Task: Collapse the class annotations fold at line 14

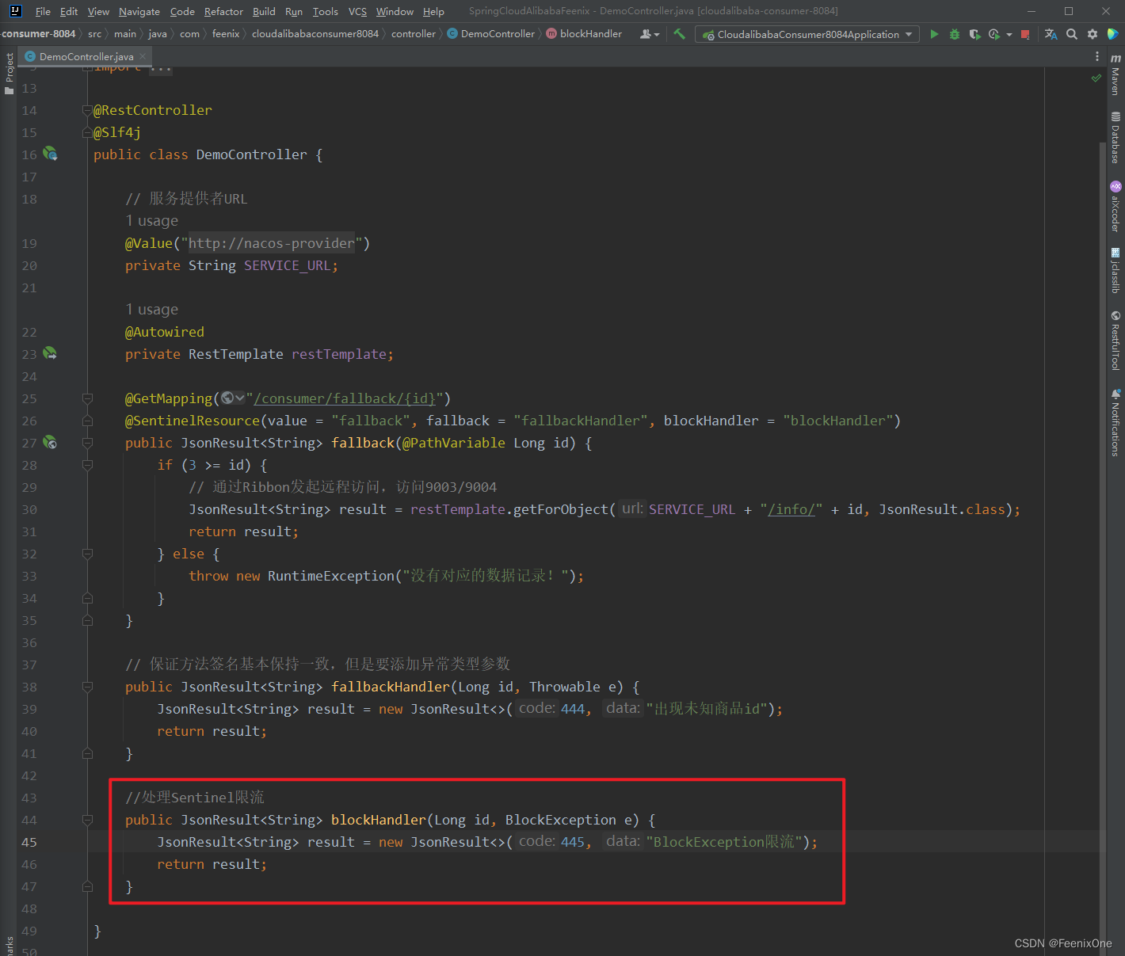Action: (x=87, y=109)
